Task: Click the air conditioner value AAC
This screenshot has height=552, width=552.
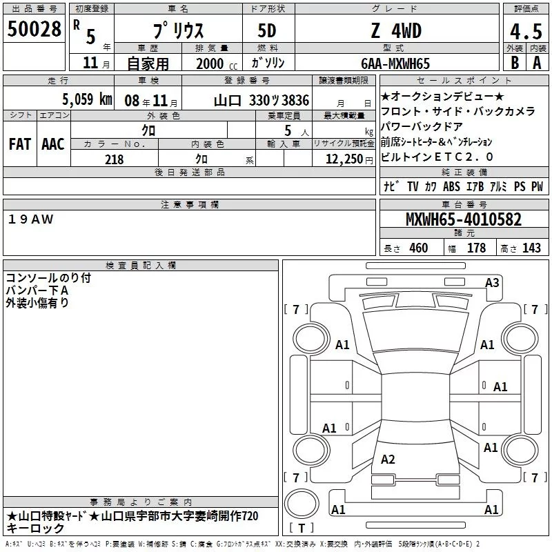Action: pos(53,144)
